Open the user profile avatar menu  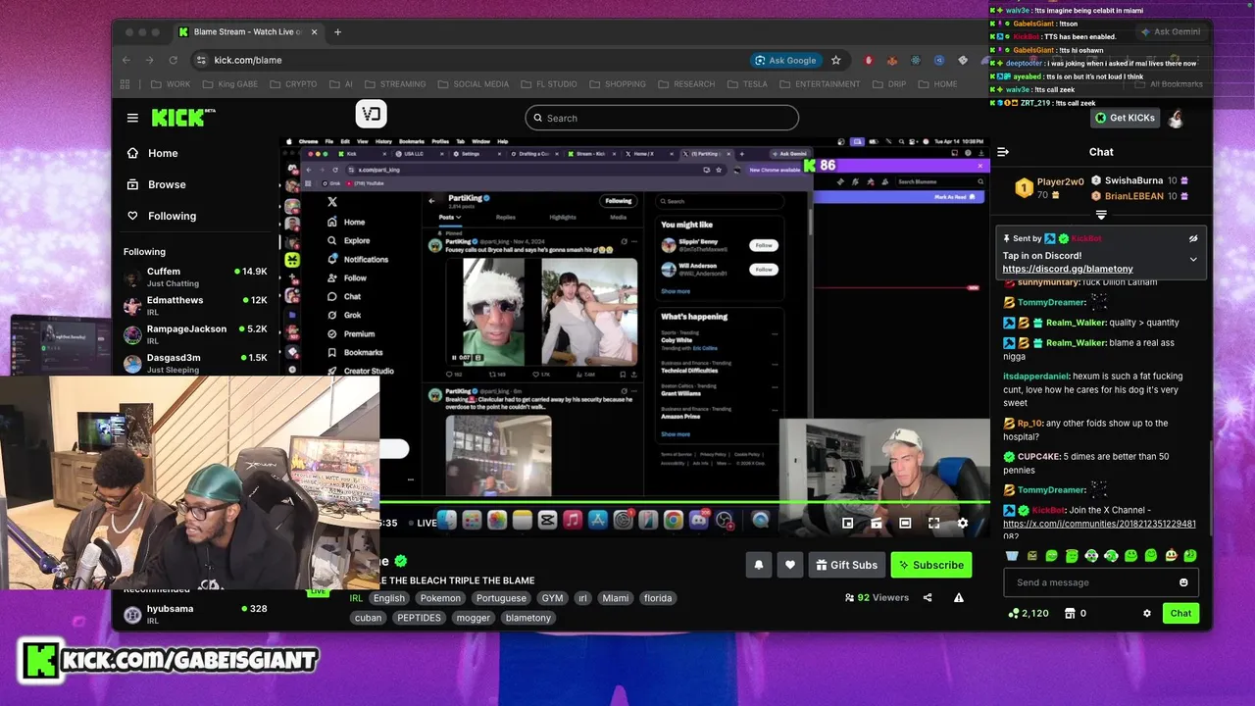[x=1177, y=118]
